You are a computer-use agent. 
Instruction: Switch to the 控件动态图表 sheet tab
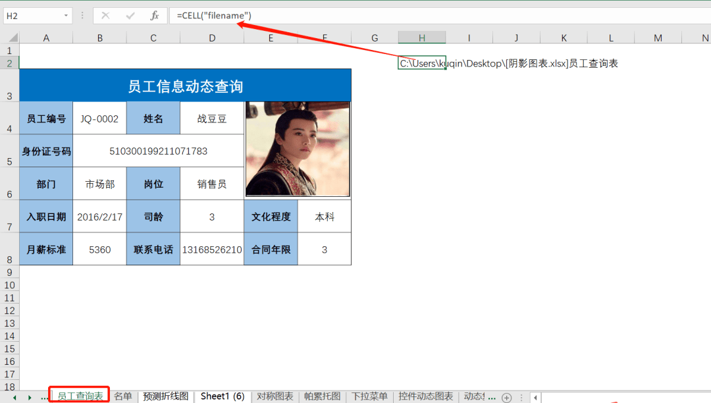click(x=426, y=396)
